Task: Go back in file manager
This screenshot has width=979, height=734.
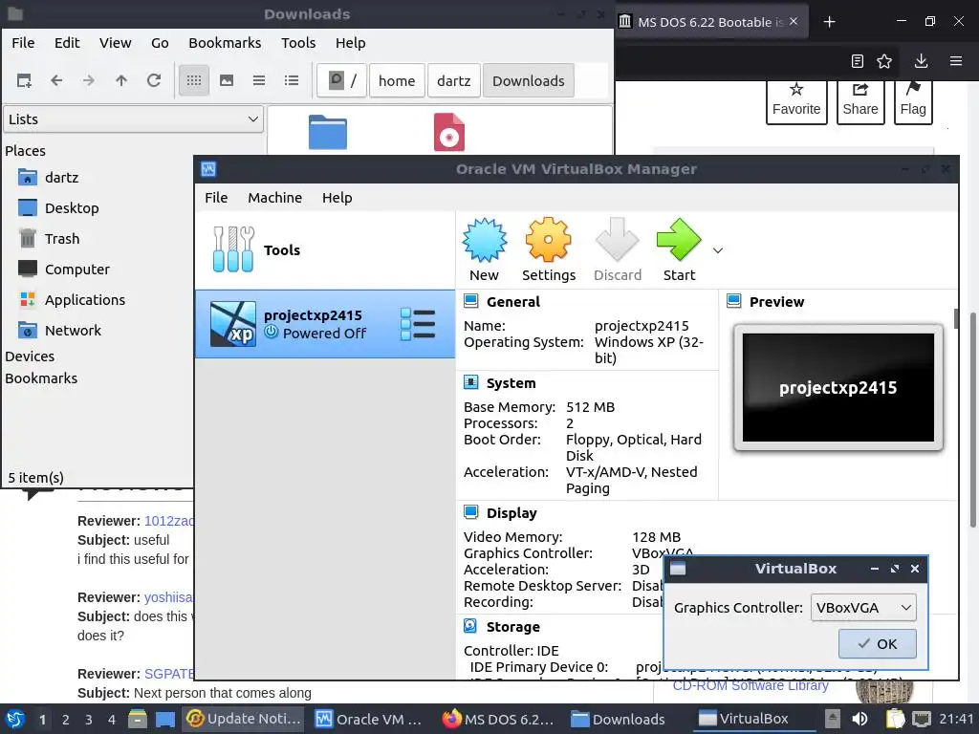Action: pos(56,80)
